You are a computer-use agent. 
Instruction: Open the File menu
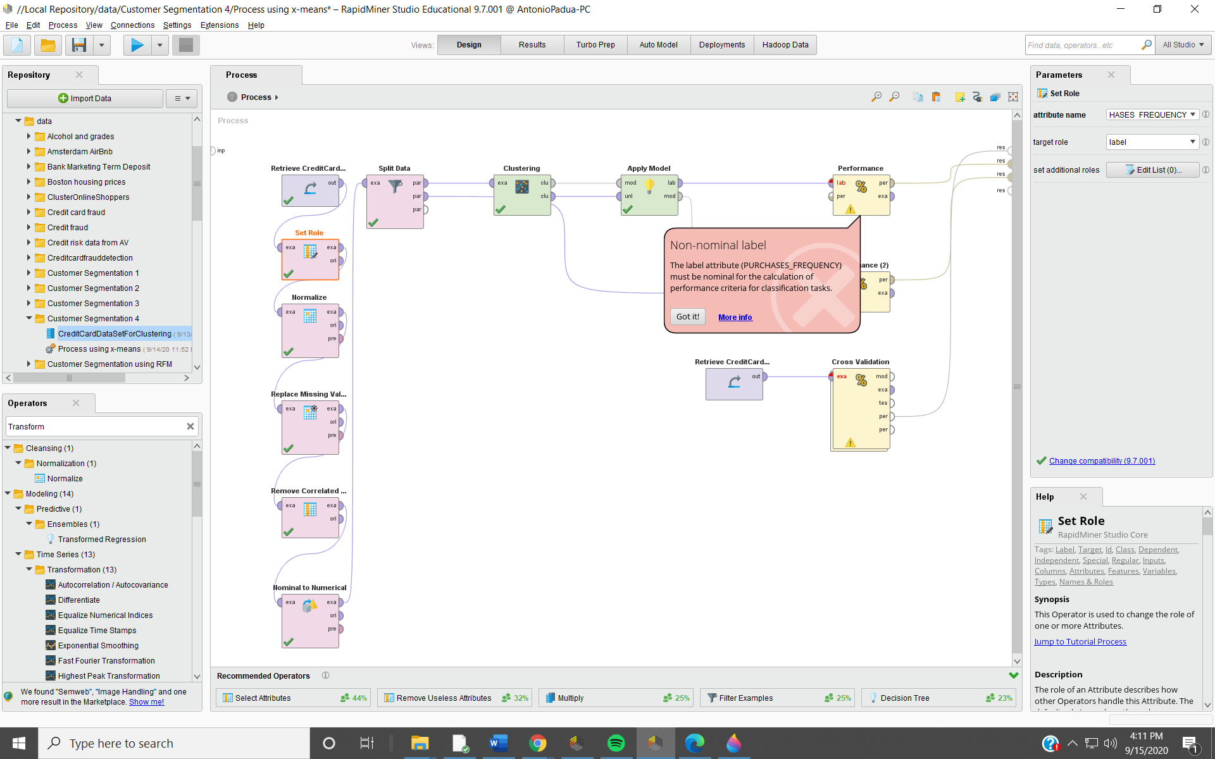pyautogui.click(x=11, y=25)
